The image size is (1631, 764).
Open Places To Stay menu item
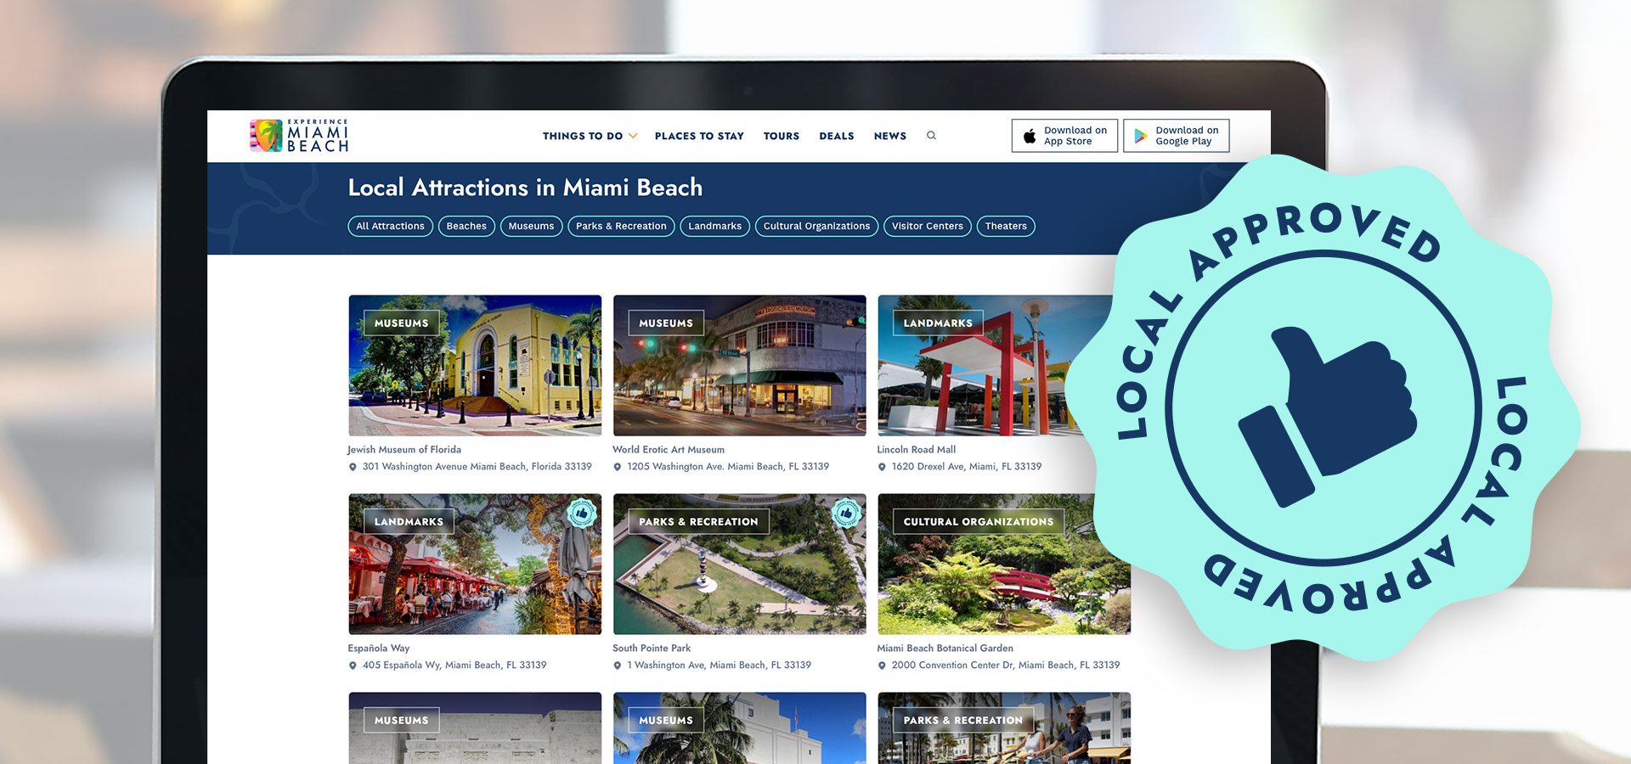point(699,136)
